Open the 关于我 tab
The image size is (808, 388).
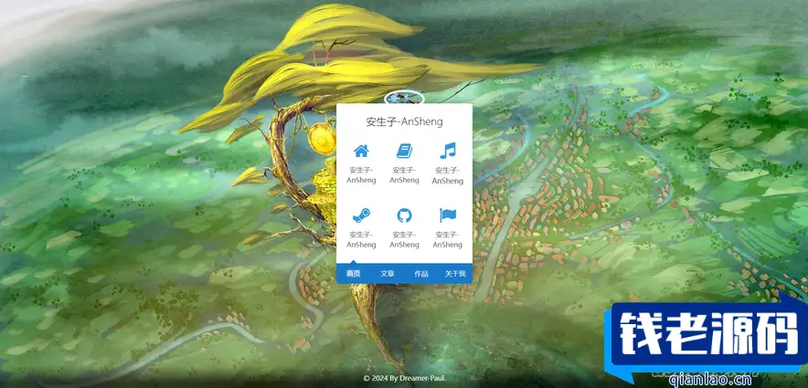tap(455, 274)
